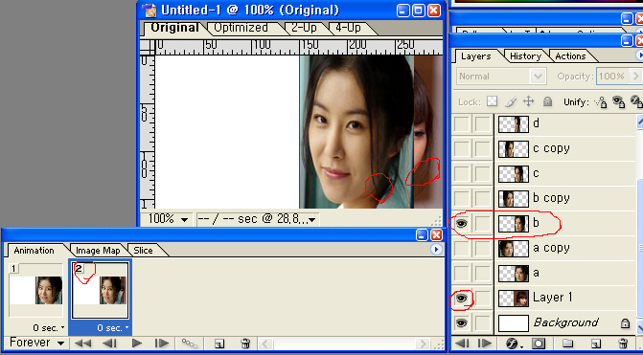
Task: Switch to the History tab
Action: (525, 56)
